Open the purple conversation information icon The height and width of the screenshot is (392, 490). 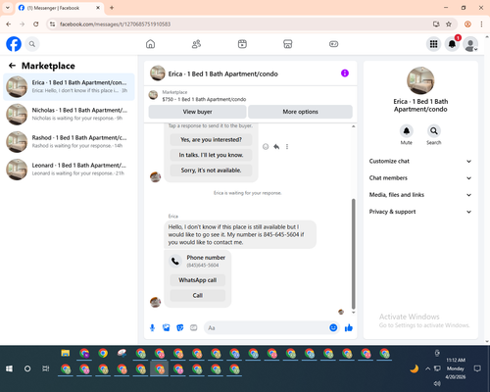(x=345, y=73)
